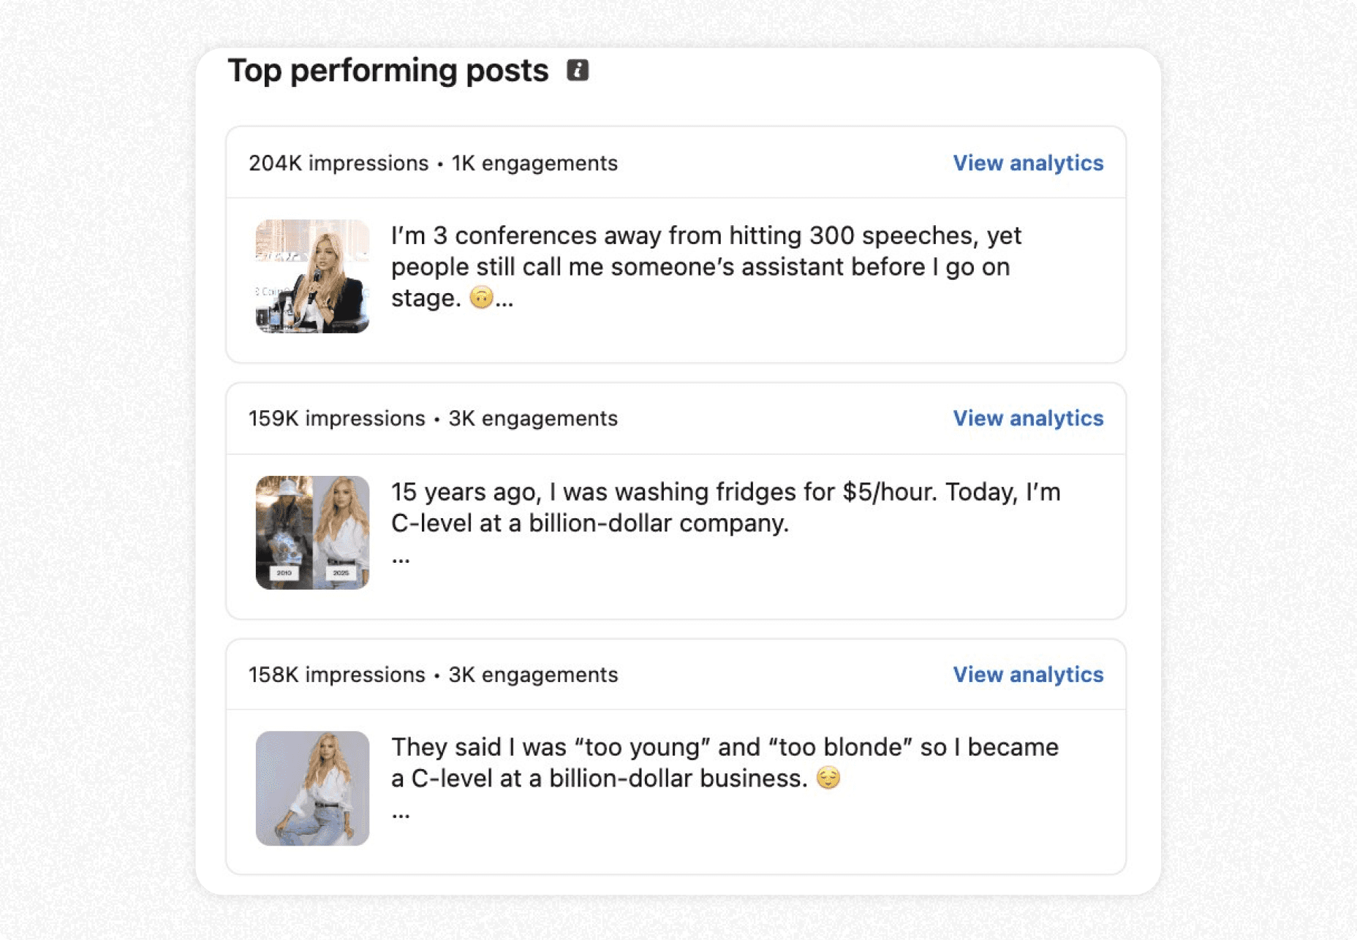Open the "too young" and "too blonde" post
The width and height of the screenshot is (1357, 940).
point(725,763)
